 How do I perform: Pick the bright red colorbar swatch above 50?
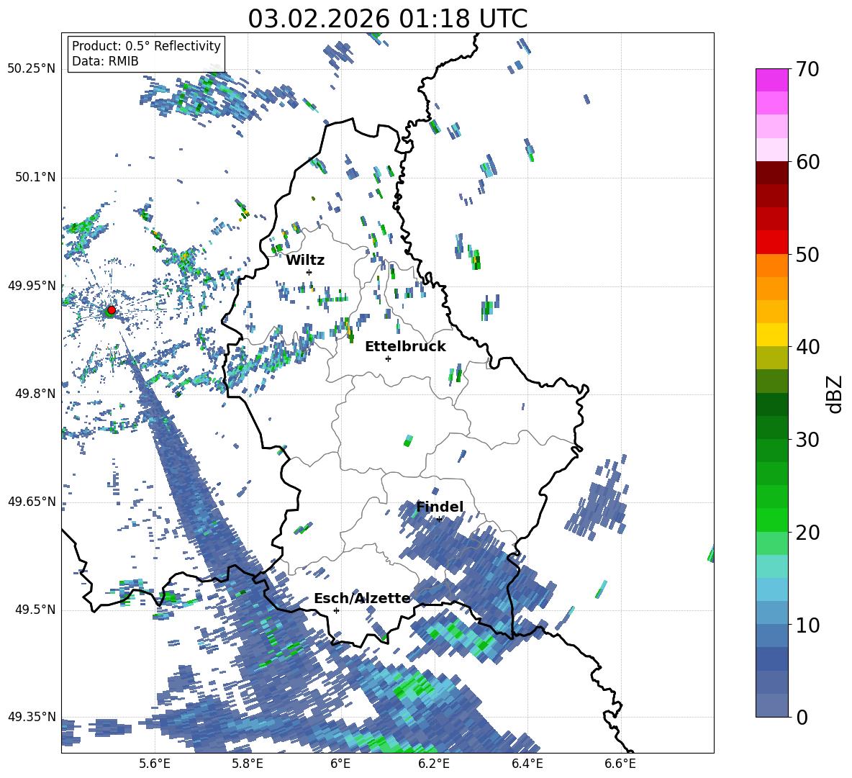771,243
